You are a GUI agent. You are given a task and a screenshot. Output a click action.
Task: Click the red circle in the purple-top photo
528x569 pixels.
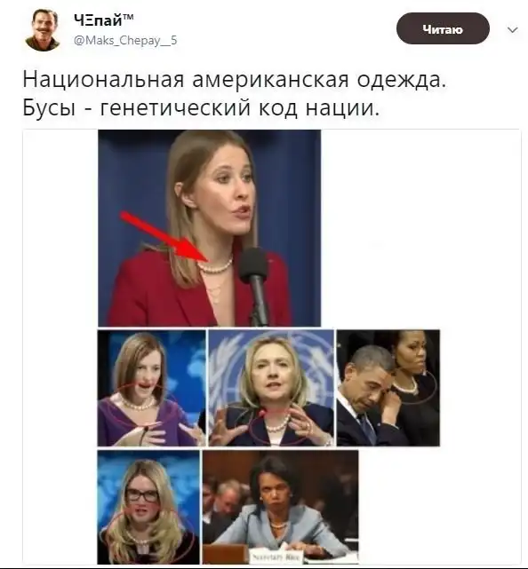coord(141,406)
